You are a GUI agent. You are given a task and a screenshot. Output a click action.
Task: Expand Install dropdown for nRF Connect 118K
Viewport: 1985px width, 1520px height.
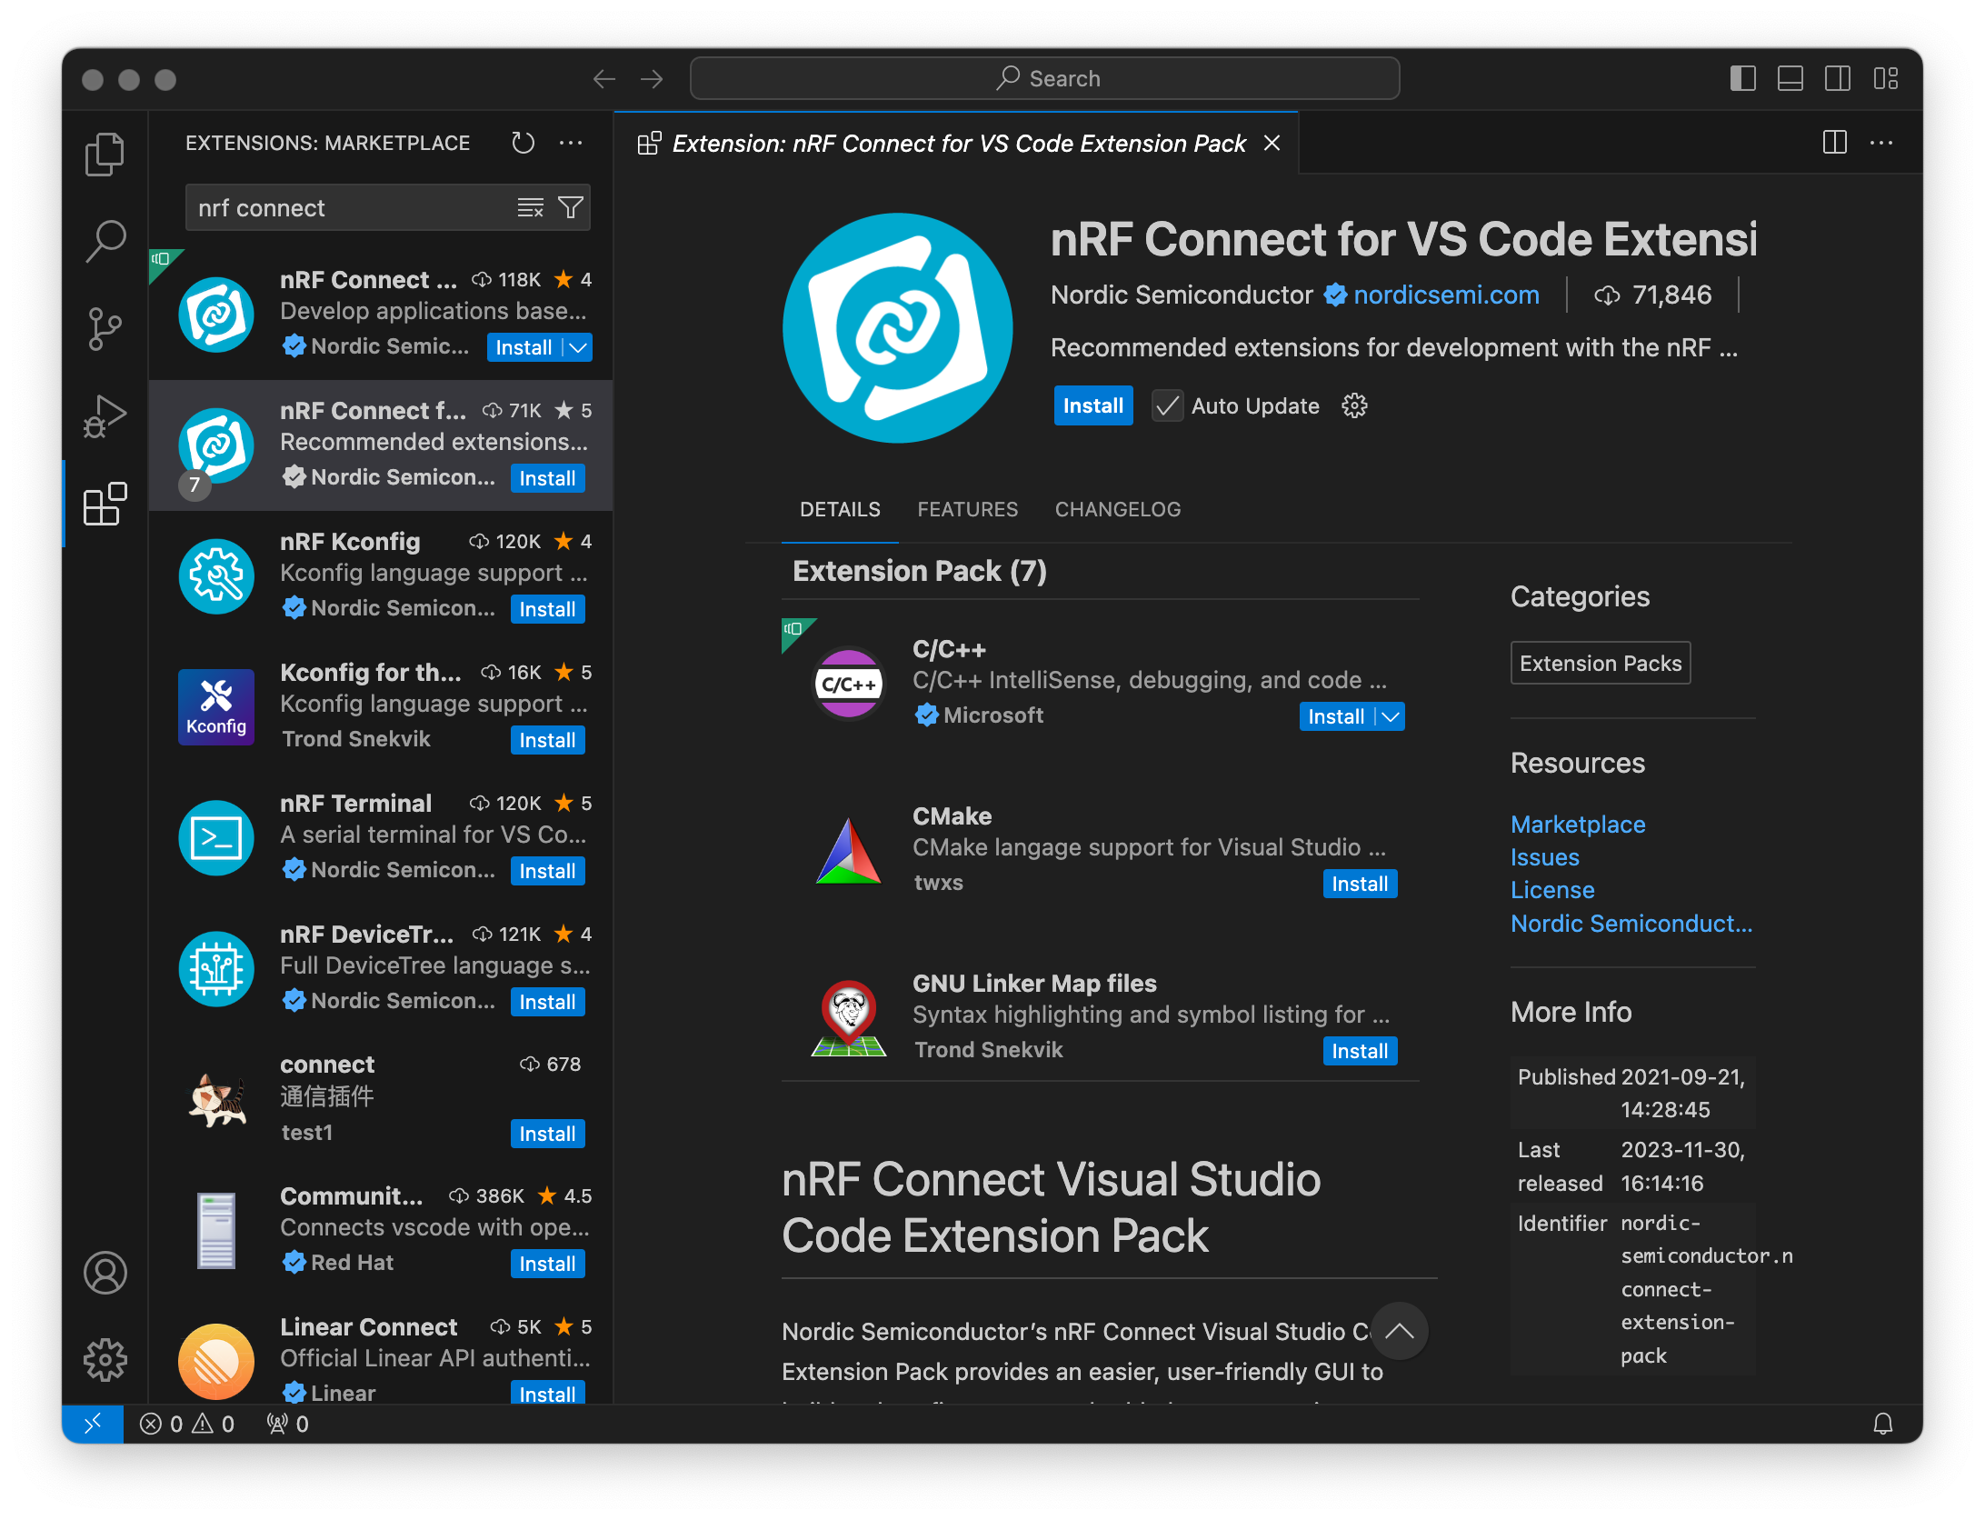coord(578,347)
